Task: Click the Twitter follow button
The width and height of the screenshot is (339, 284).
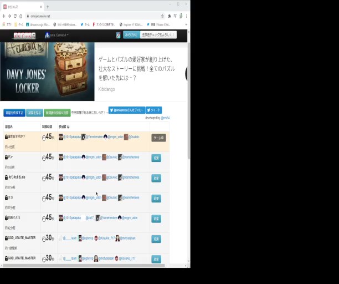Action: coord(127,110)
